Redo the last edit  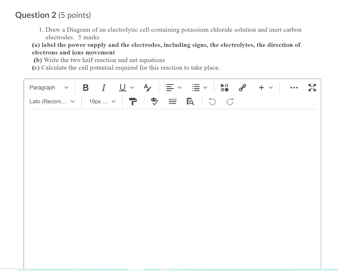point(230,101)
